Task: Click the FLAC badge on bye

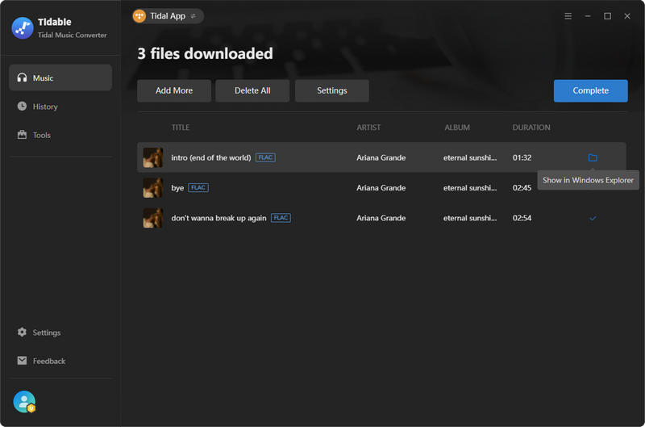Action: point(198,187)
